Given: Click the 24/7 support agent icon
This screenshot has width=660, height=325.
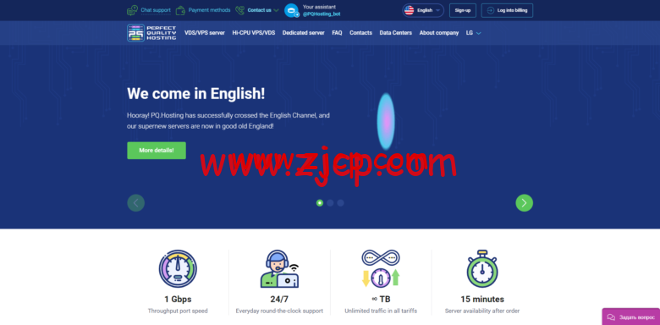Looking at the screenshot, I should [279, 269].
